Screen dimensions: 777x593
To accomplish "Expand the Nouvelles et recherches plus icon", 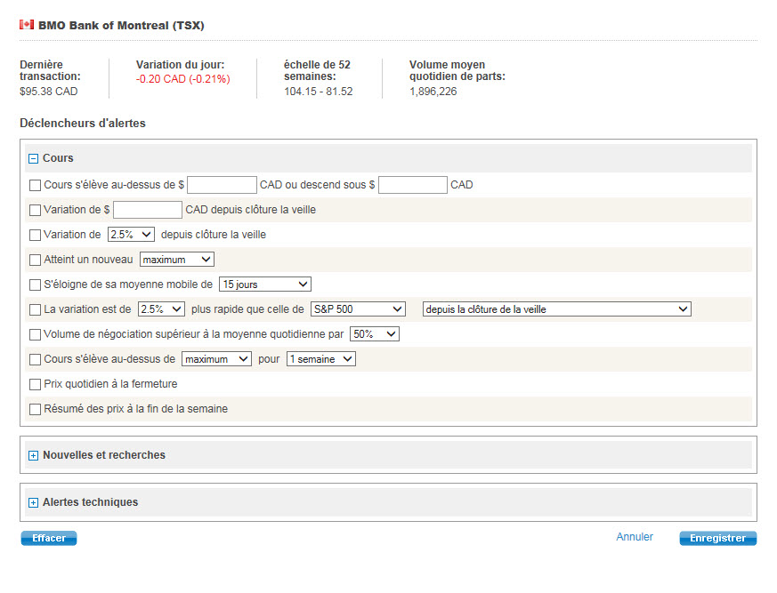I will [34, 455].
